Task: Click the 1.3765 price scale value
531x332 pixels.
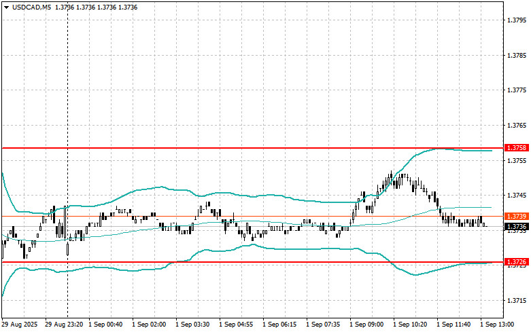Action: [x=517, y=126]
